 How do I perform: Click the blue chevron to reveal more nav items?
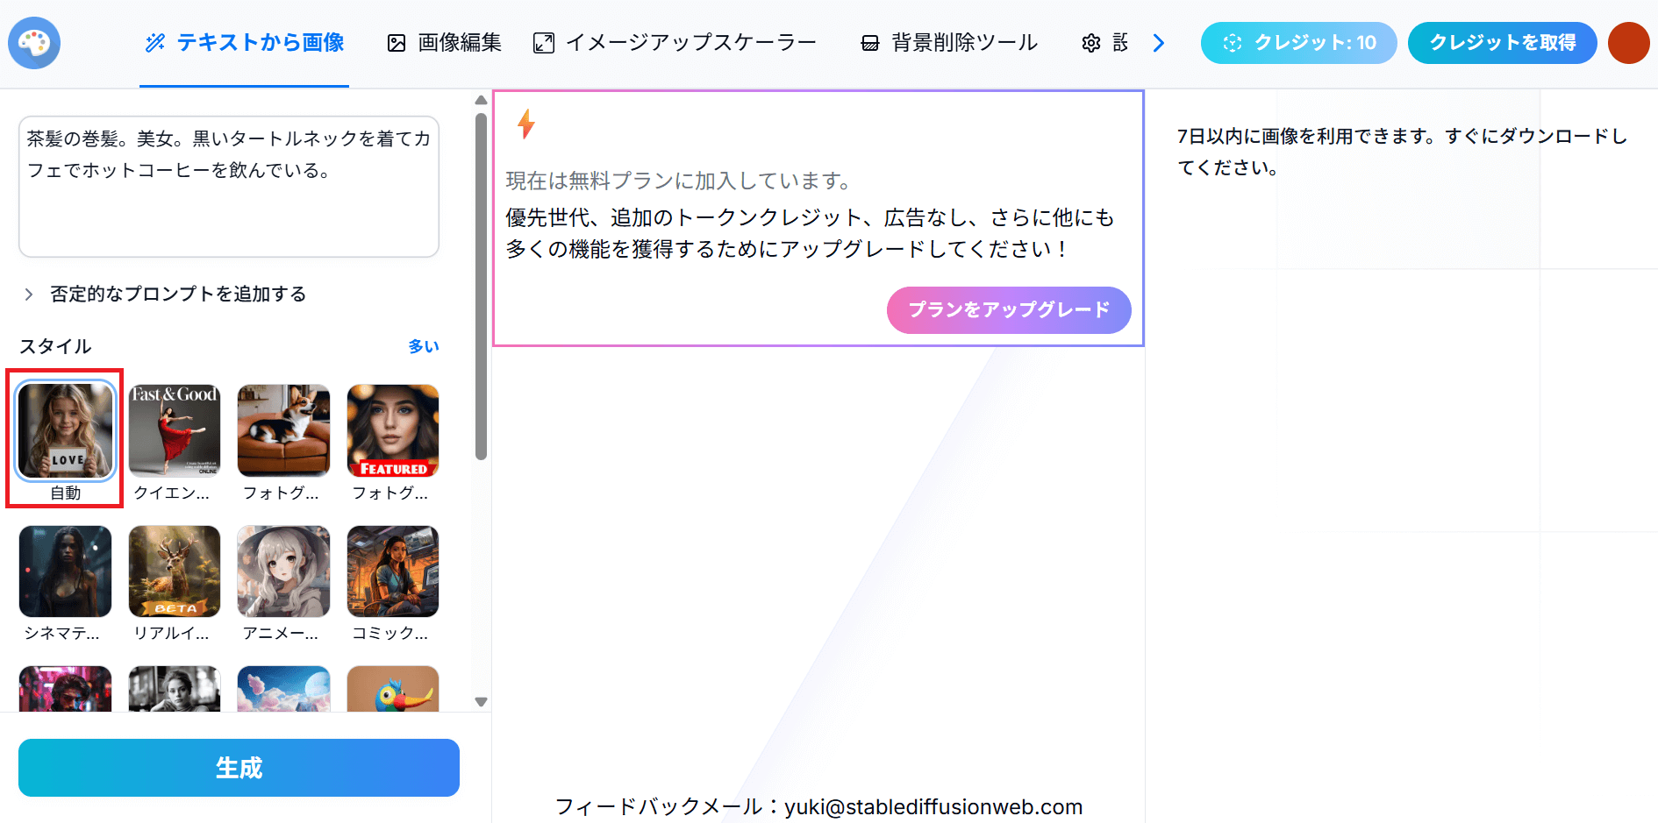[1159, 41]
